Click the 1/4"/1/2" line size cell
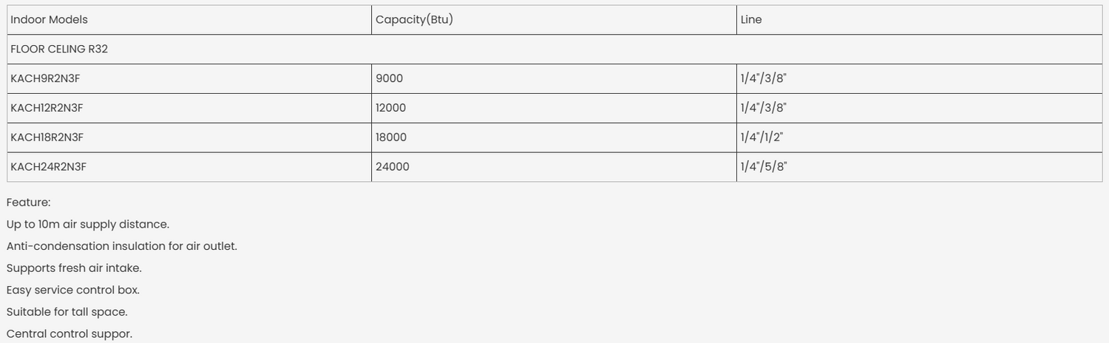This screenshot has width=1109, height=343. coord(762,137)
